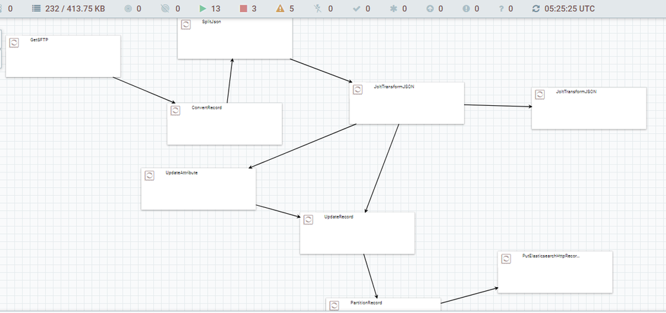Click the stopped count 3
This screenshot has width=666, height=313.
pos(254,9)
